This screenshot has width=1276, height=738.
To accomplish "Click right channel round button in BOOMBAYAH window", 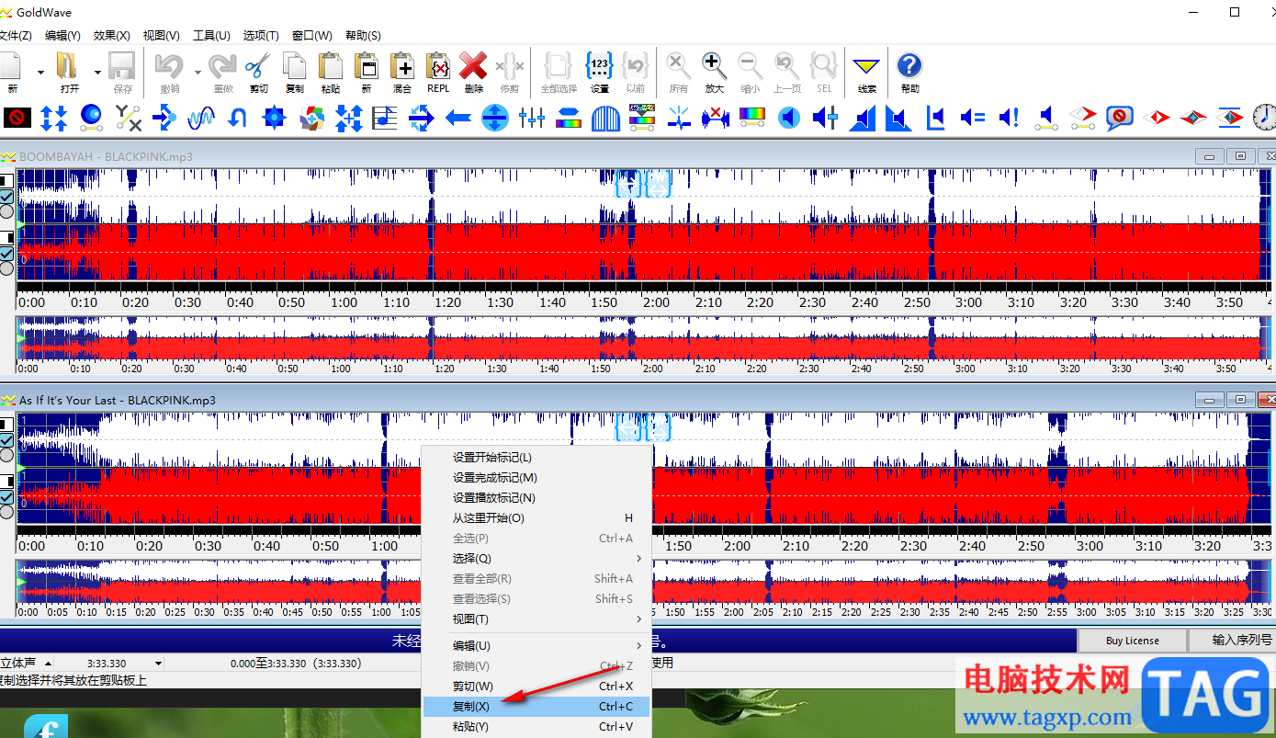I will click(6, 268).
